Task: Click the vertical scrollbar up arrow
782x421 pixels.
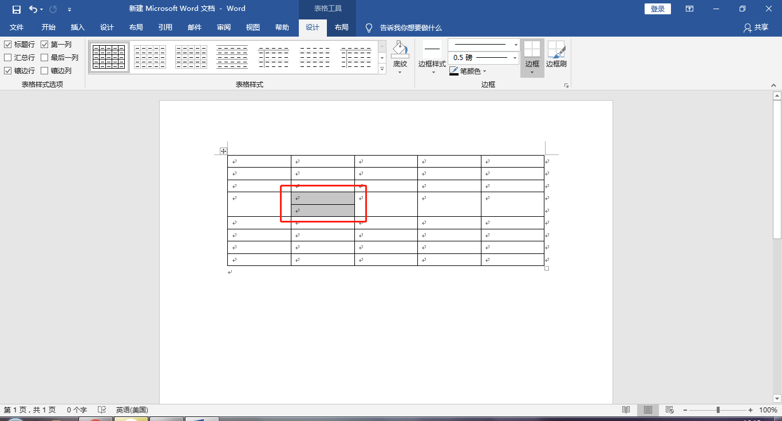Action: (x=777, y=95)
